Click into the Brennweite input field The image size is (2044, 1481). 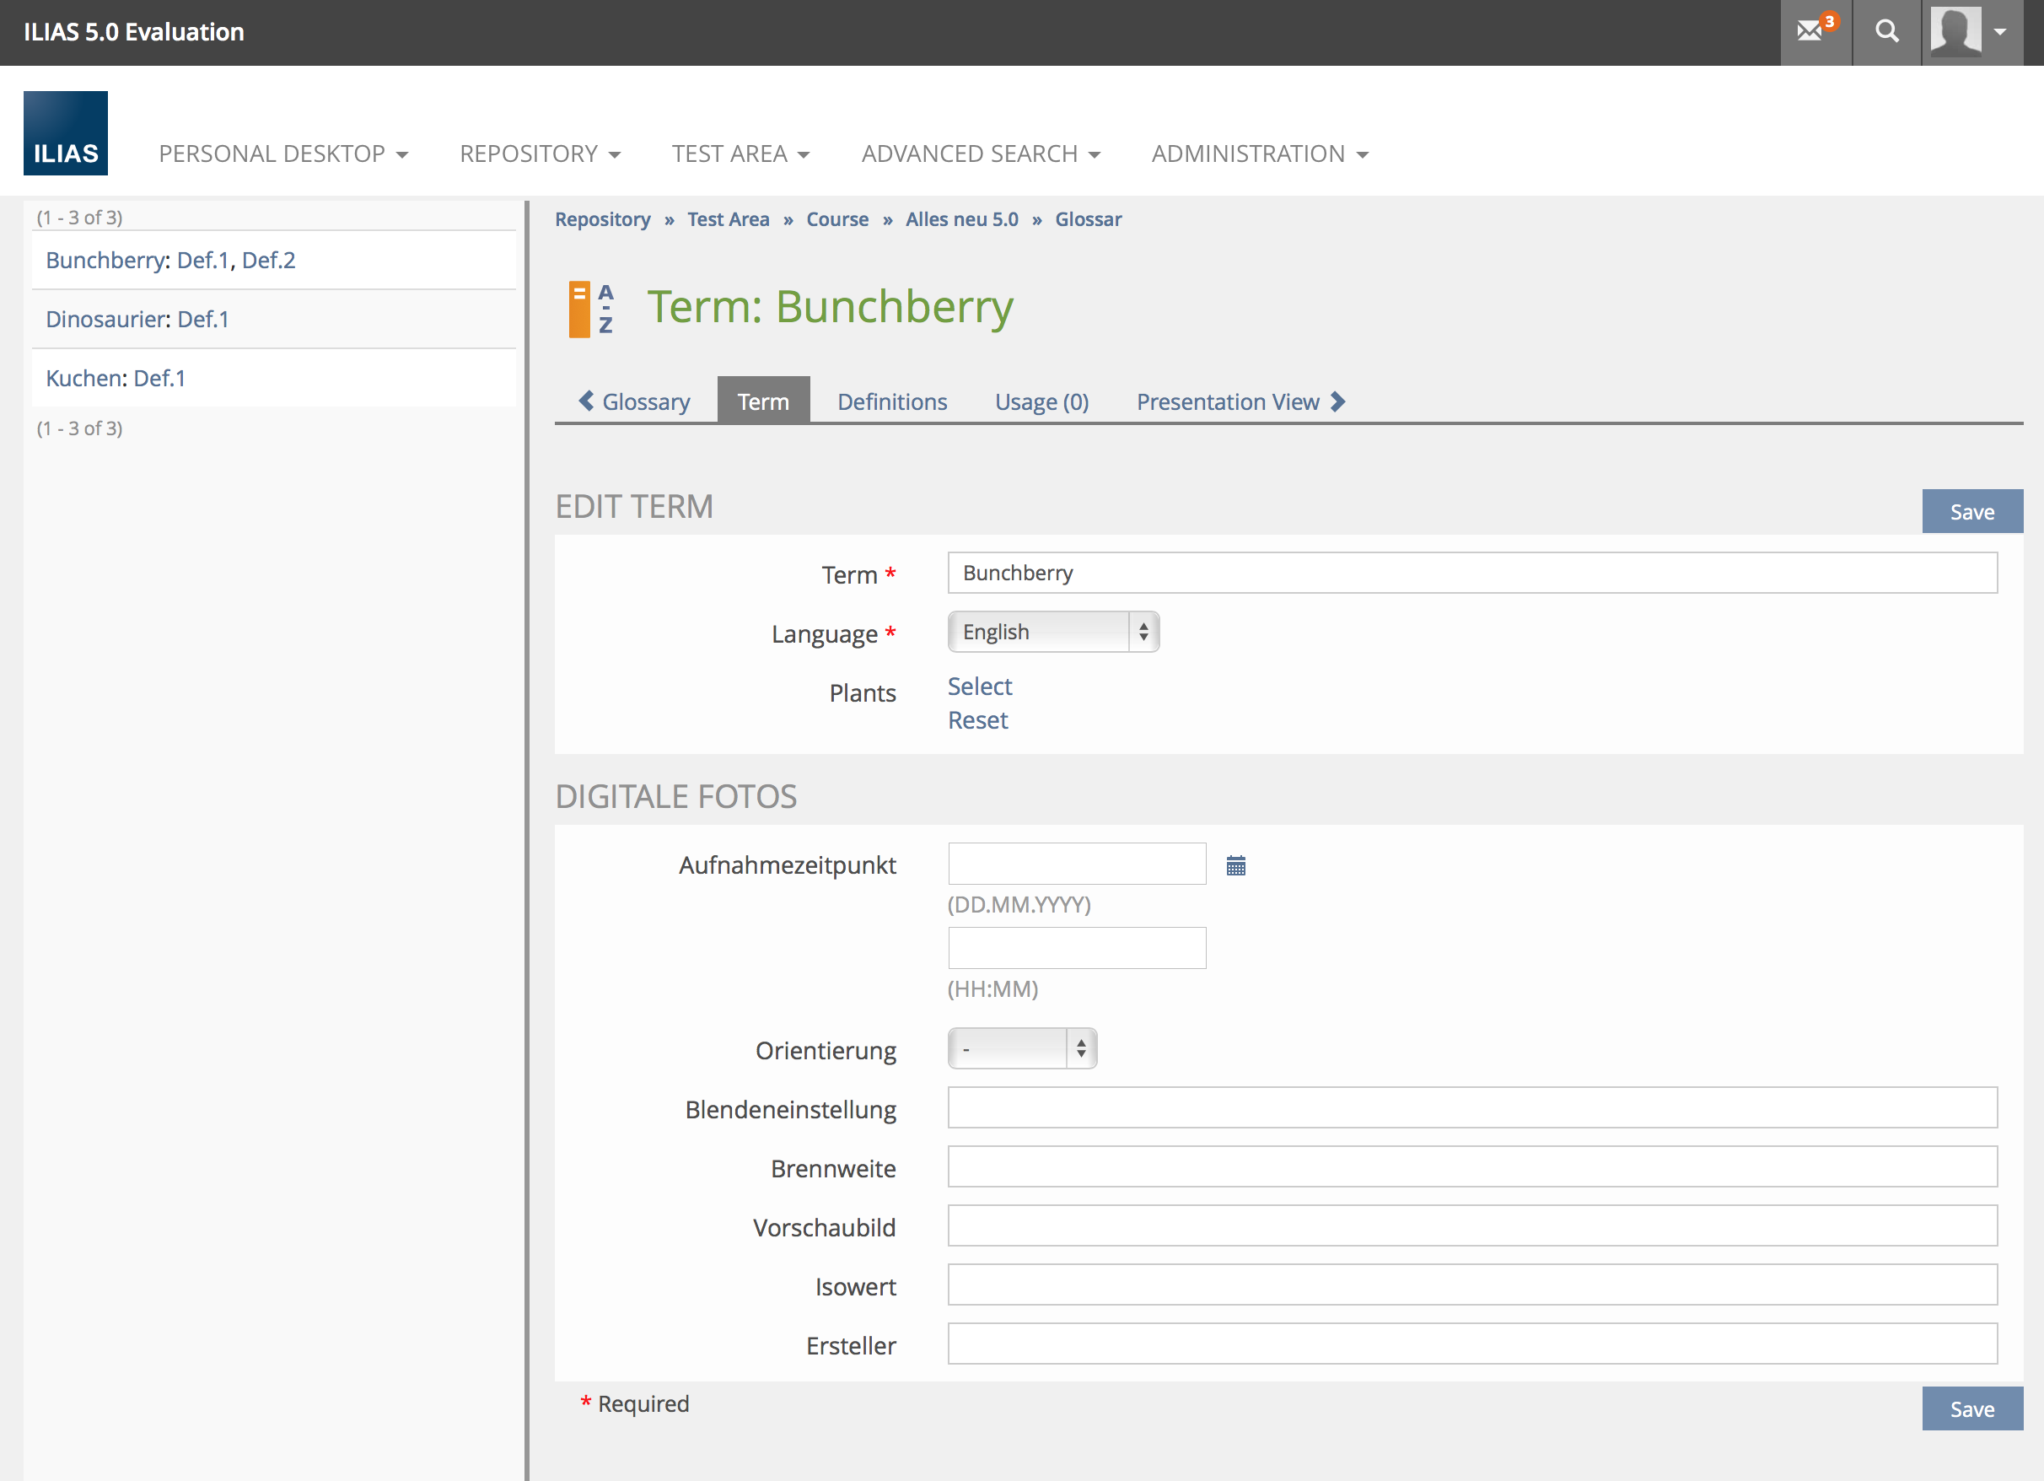[x=1471, y=1166]
